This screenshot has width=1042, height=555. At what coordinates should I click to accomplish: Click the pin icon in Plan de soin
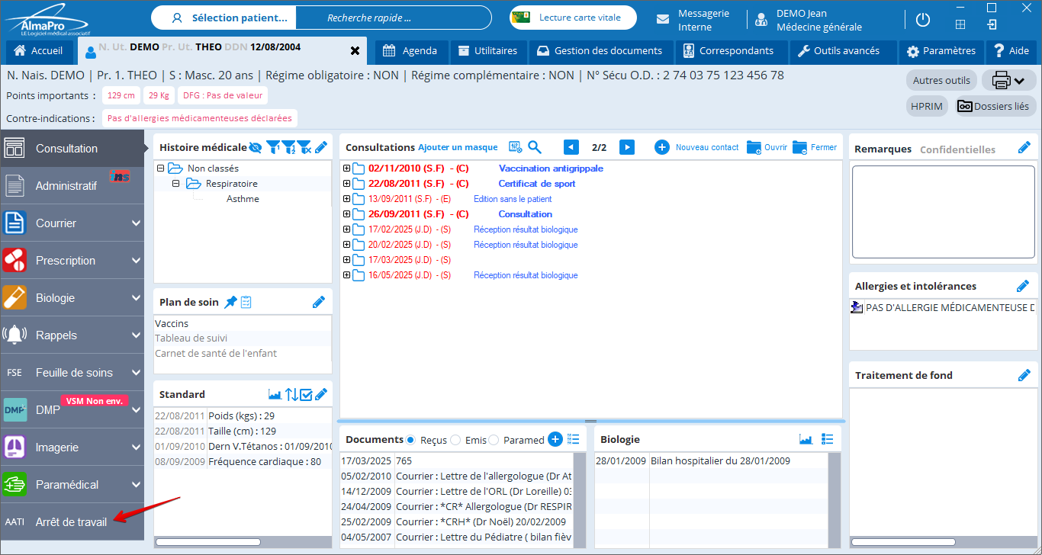pos(230,302)
